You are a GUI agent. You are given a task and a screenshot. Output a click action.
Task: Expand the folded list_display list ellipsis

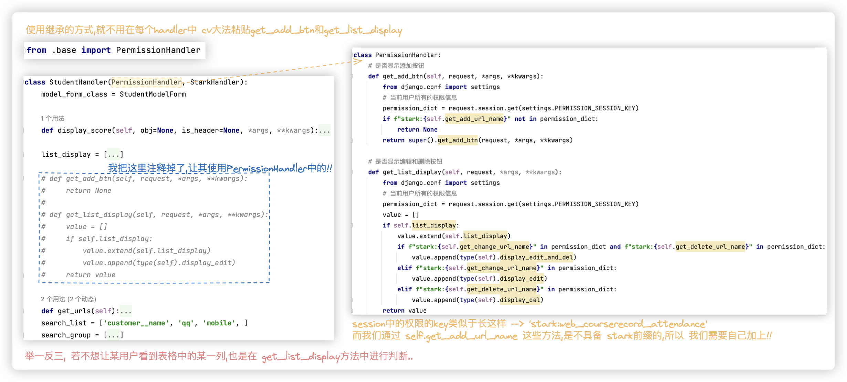[113, 155]
